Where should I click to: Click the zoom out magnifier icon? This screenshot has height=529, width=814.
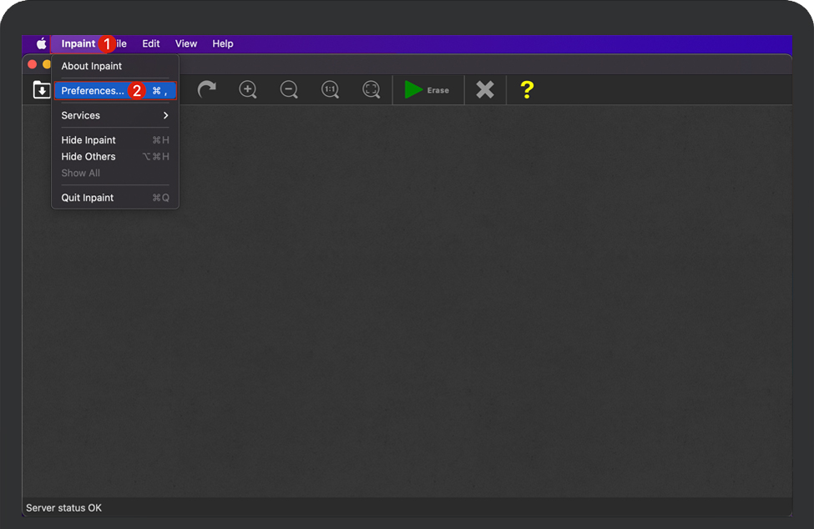click(x=289, y=90)
